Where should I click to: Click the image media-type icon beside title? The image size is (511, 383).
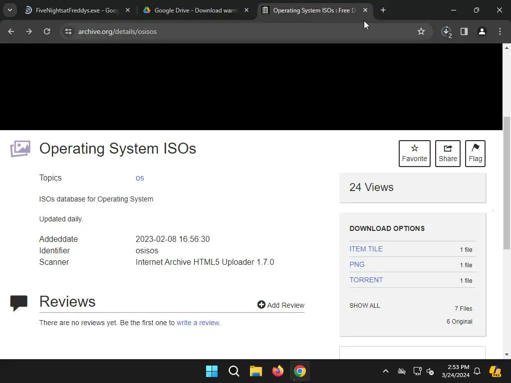(20, 149)
